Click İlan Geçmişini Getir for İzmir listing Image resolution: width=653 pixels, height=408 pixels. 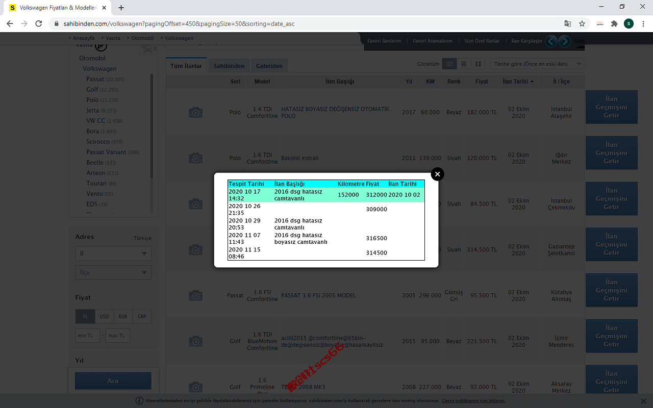[612, 336]
